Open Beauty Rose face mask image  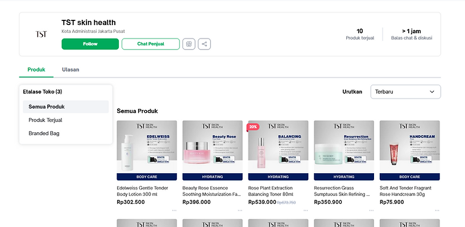213,150
